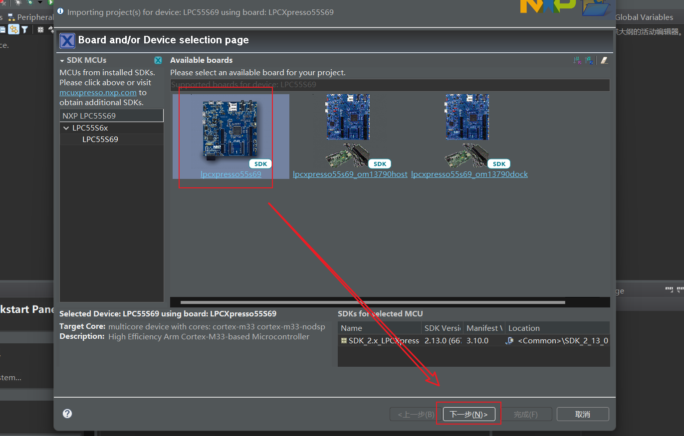This screenshot has height=436, width=684.
Task: Click SDK badge on om13790host board
Action: [x=380, y=164]
